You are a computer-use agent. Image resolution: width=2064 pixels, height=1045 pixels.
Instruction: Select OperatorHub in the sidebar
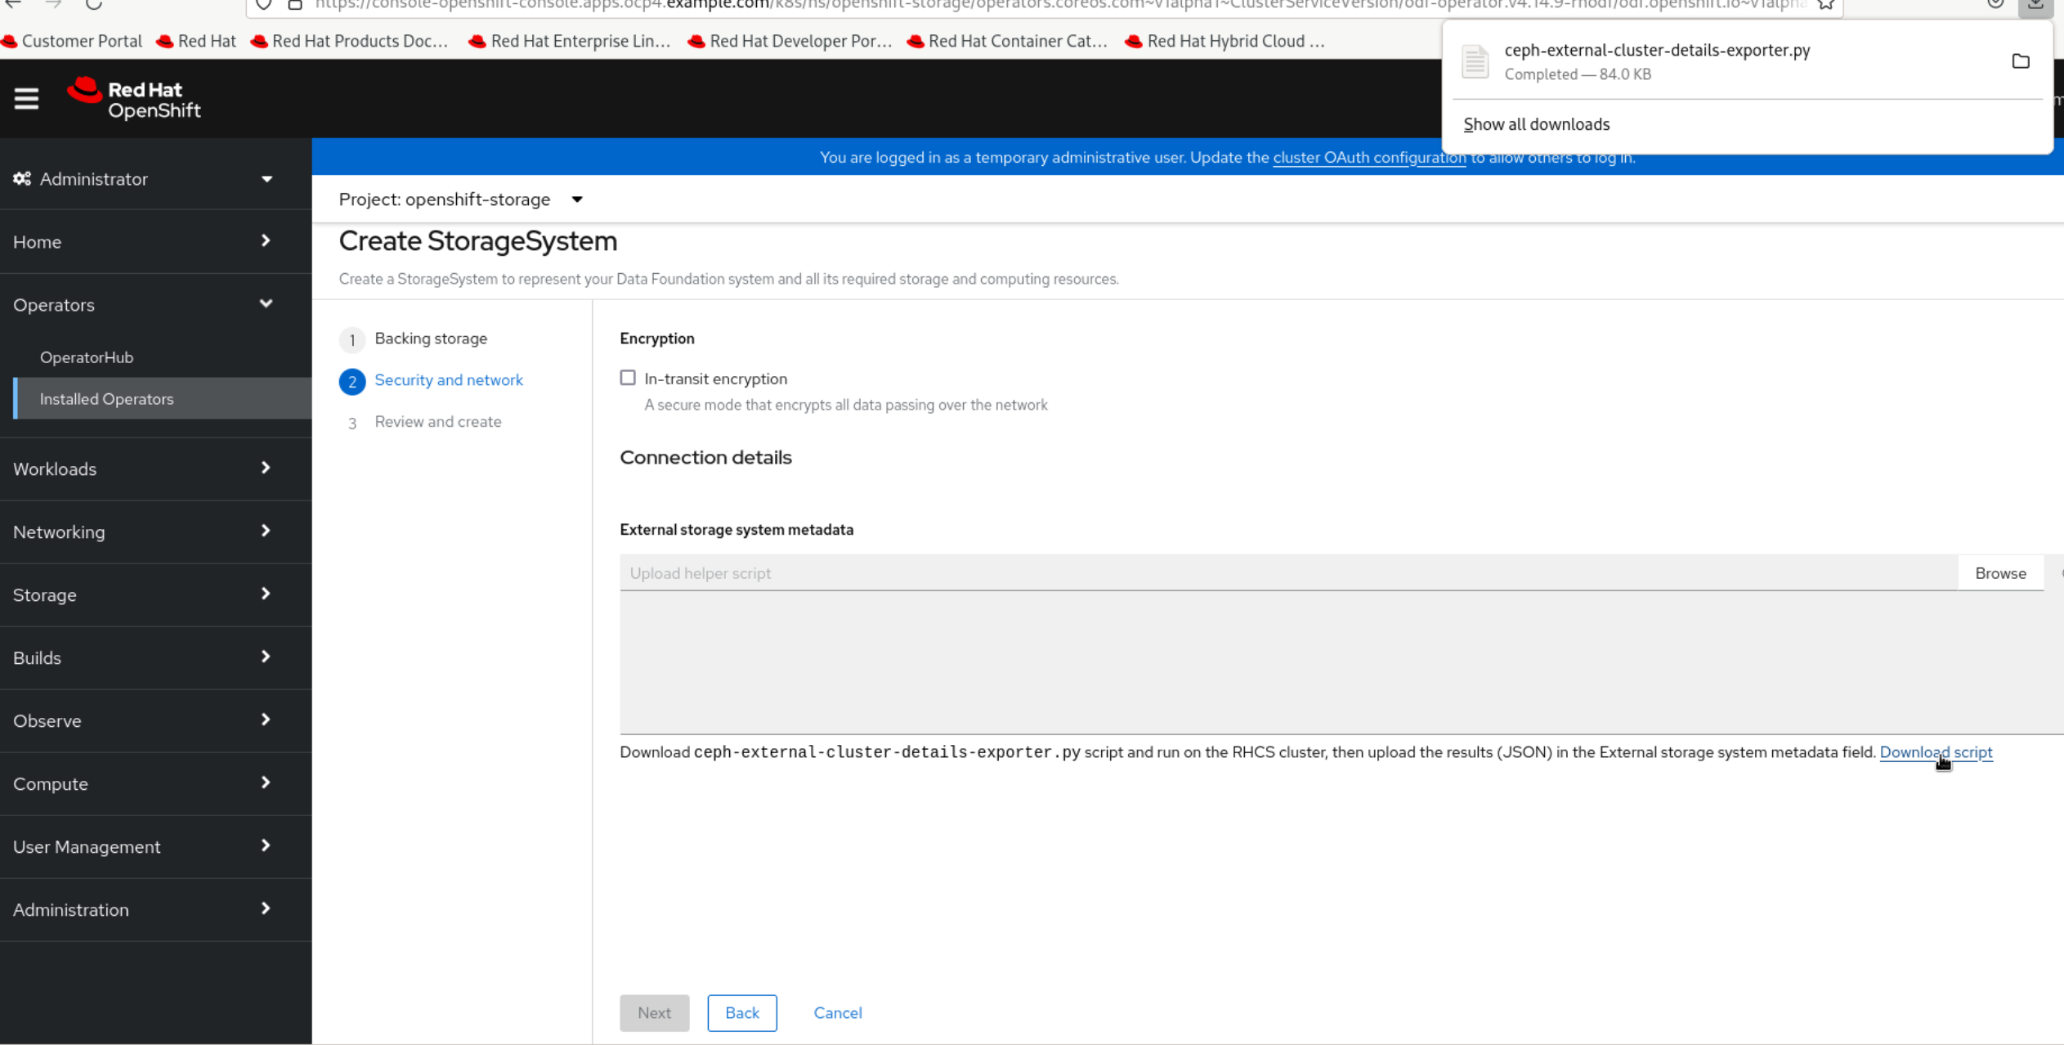click(87, 357)
